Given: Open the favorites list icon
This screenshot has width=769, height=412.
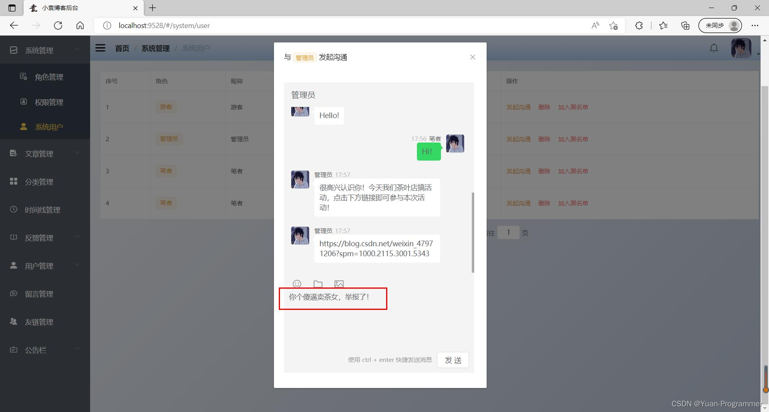Looking at the screenshot, I should click(x=663, y=26).
